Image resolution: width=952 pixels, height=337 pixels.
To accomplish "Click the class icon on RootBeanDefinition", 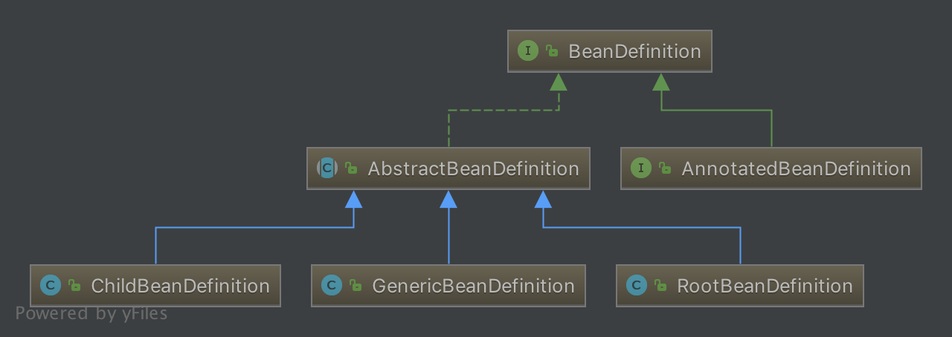I will pyautogui.click(x=636, y=285).
